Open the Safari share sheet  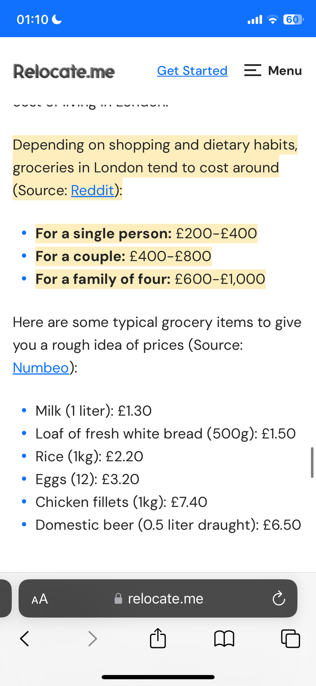click(x=158, y=638)
